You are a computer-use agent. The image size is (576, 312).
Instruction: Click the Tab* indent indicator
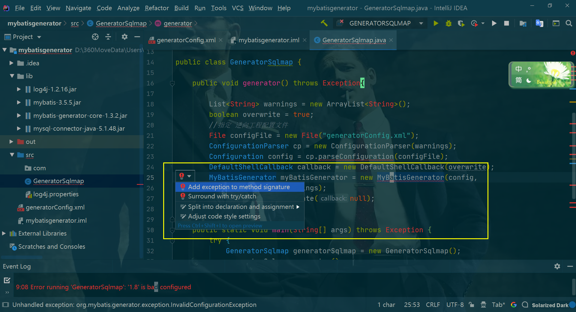(x=498, y=305)
